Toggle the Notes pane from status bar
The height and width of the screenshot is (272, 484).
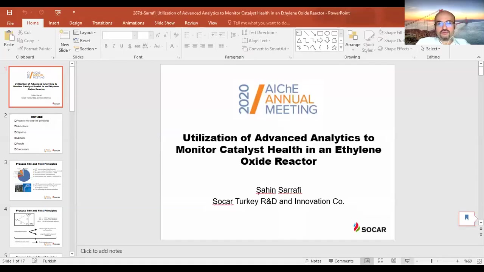tap(313, 261)
